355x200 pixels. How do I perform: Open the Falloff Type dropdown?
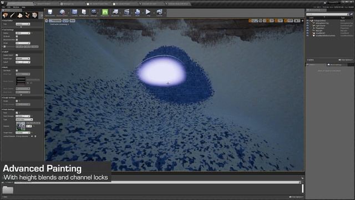(x=23, y=58)
